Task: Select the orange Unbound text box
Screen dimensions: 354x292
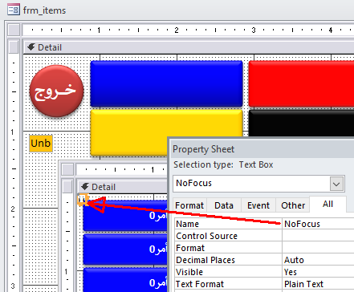Action: click(x=41, y=144)
